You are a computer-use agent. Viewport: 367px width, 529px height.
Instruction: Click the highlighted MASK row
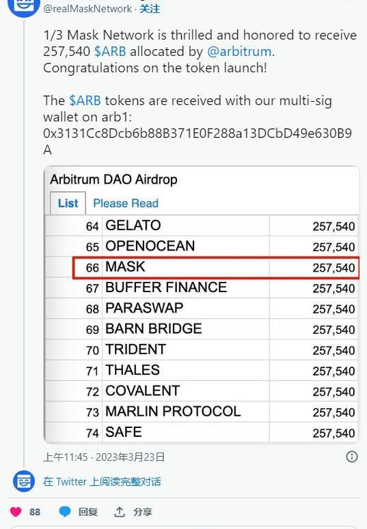216,268
